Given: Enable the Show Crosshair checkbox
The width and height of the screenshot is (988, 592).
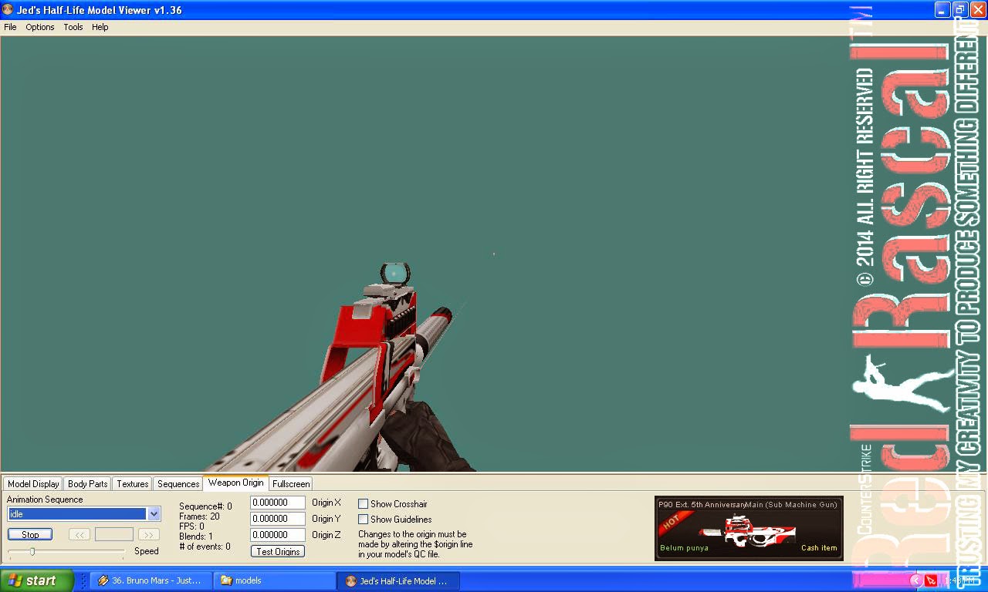Looking at the screenshot, I should [x=363, y=503].
